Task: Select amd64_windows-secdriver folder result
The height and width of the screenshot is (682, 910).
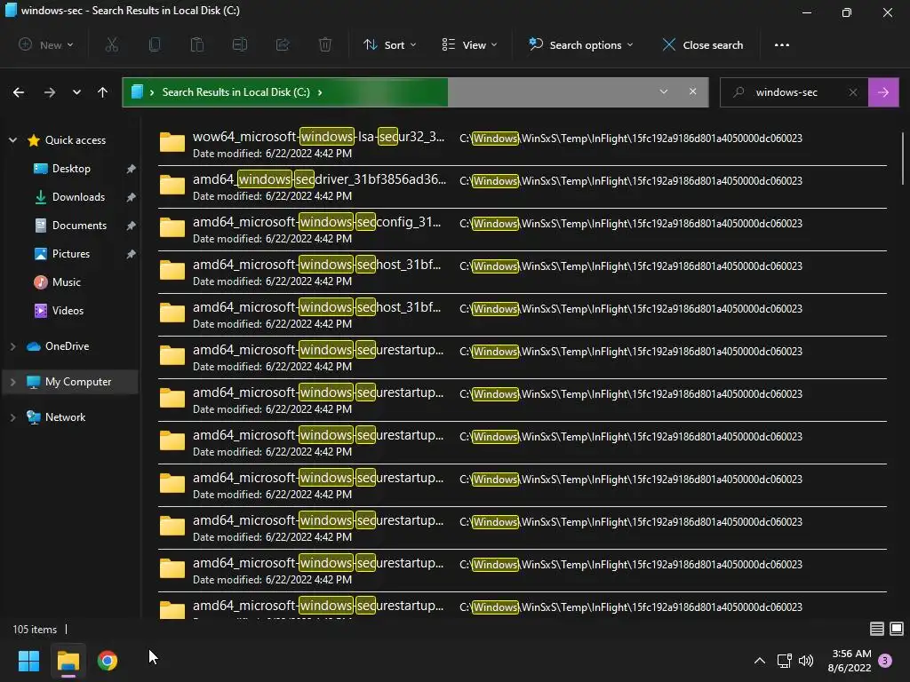Action: pyautogui.click(x=522, y=186)
